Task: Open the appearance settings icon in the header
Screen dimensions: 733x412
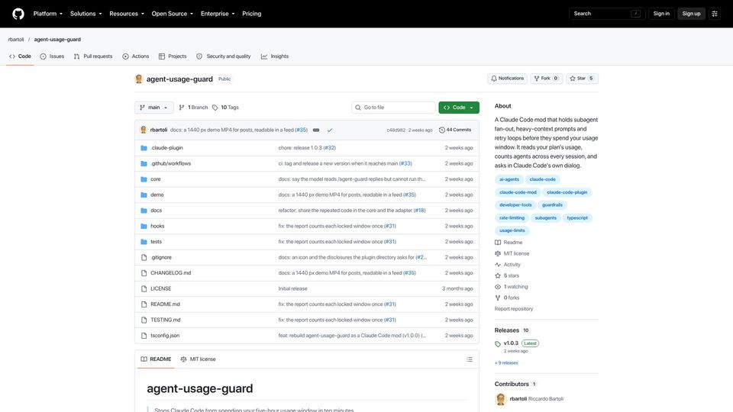Action: 715,14
